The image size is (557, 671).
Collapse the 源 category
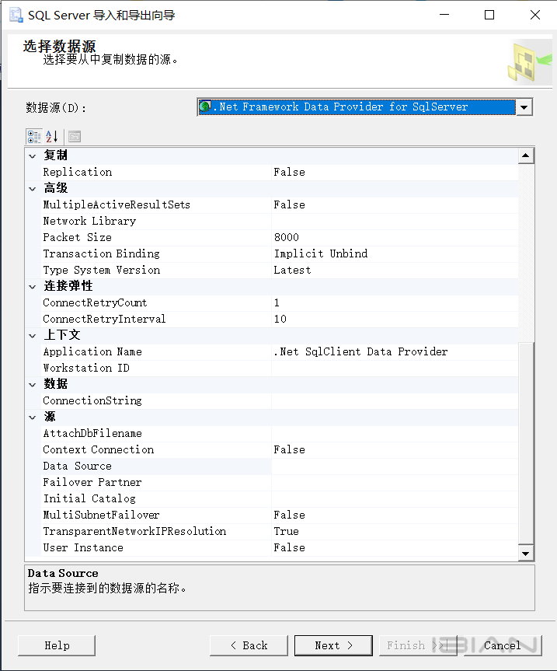33,418
